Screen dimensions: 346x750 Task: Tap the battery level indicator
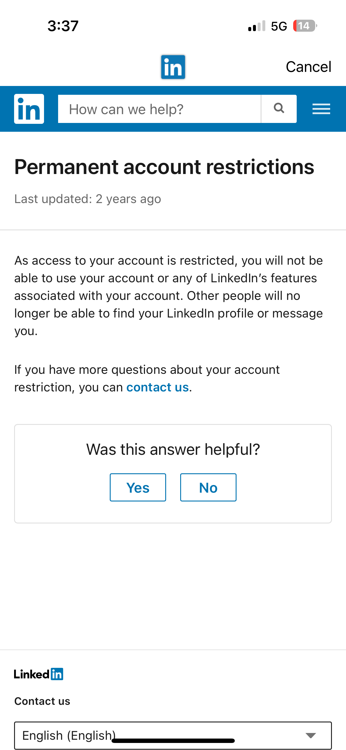(305, 26)
